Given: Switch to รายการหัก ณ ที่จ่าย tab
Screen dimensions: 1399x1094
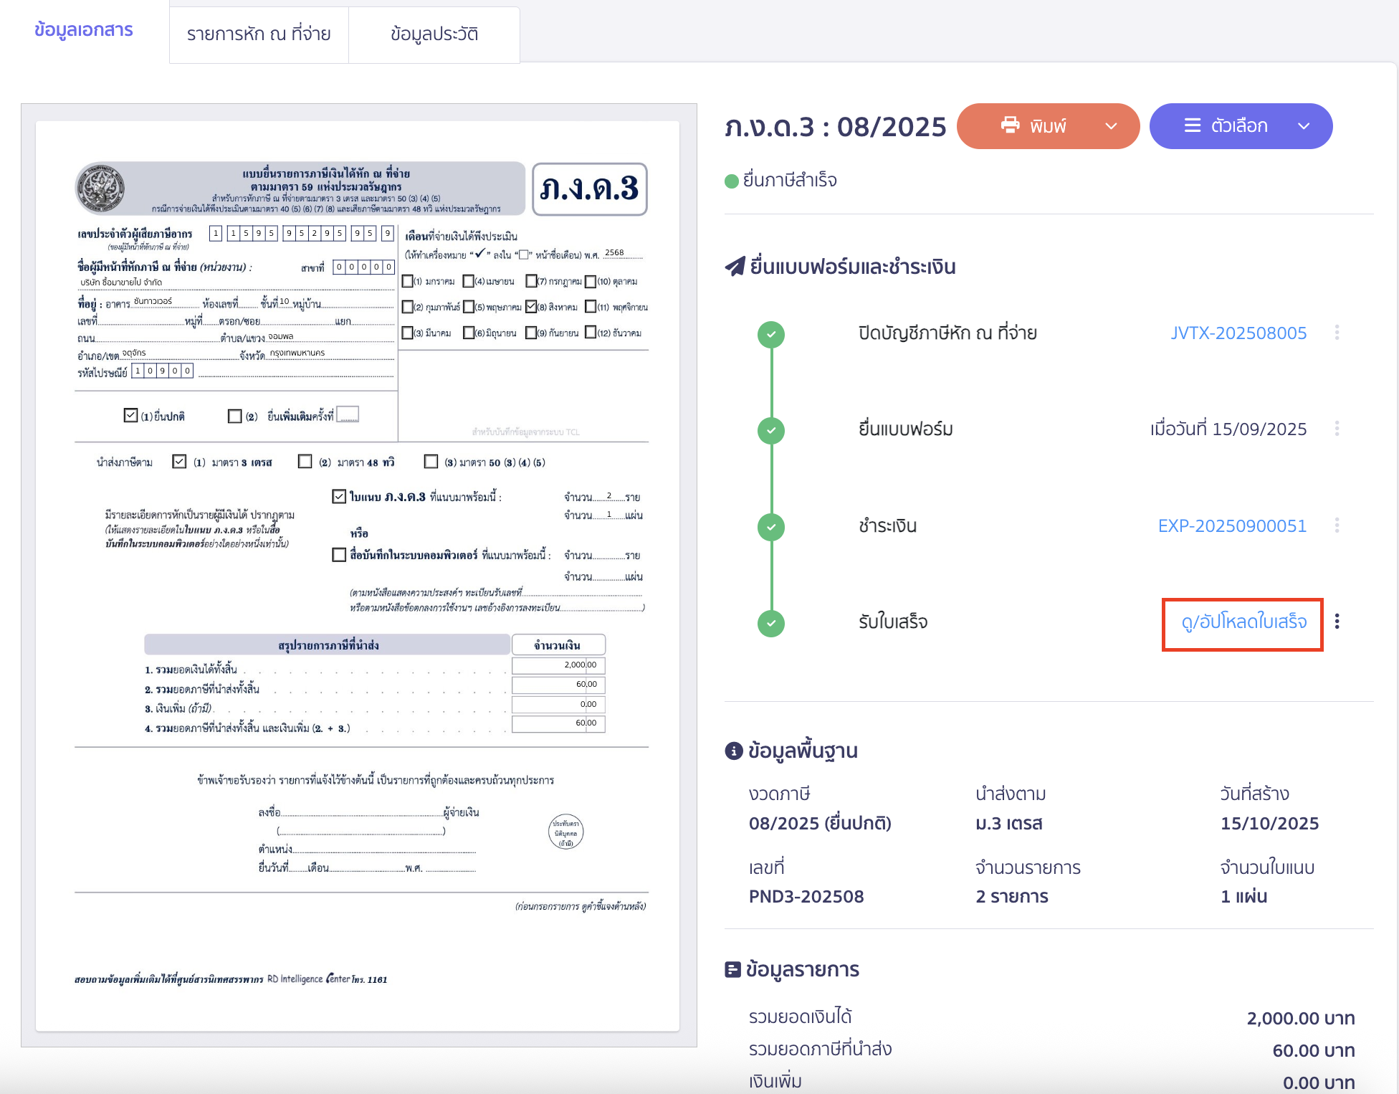Looking at the screenshot, I should coord(259,34).
